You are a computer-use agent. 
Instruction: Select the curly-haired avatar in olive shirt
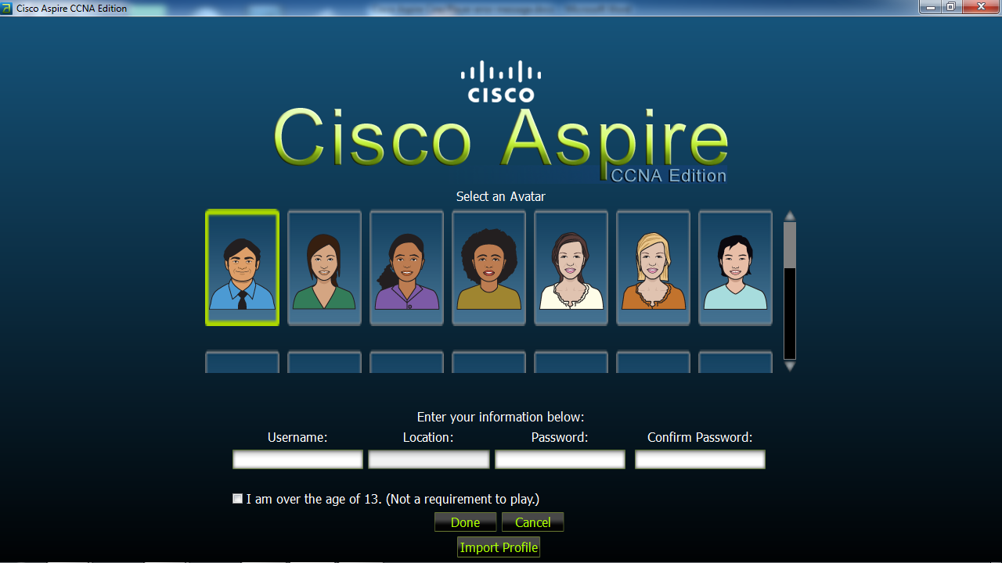pyautogui.click(x=488, y=267)
